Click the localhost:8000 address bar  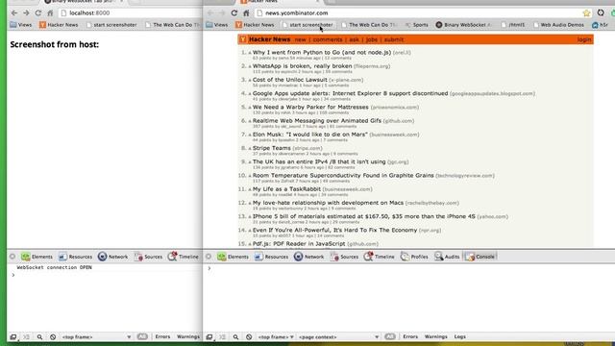click(x=130, y=12)
